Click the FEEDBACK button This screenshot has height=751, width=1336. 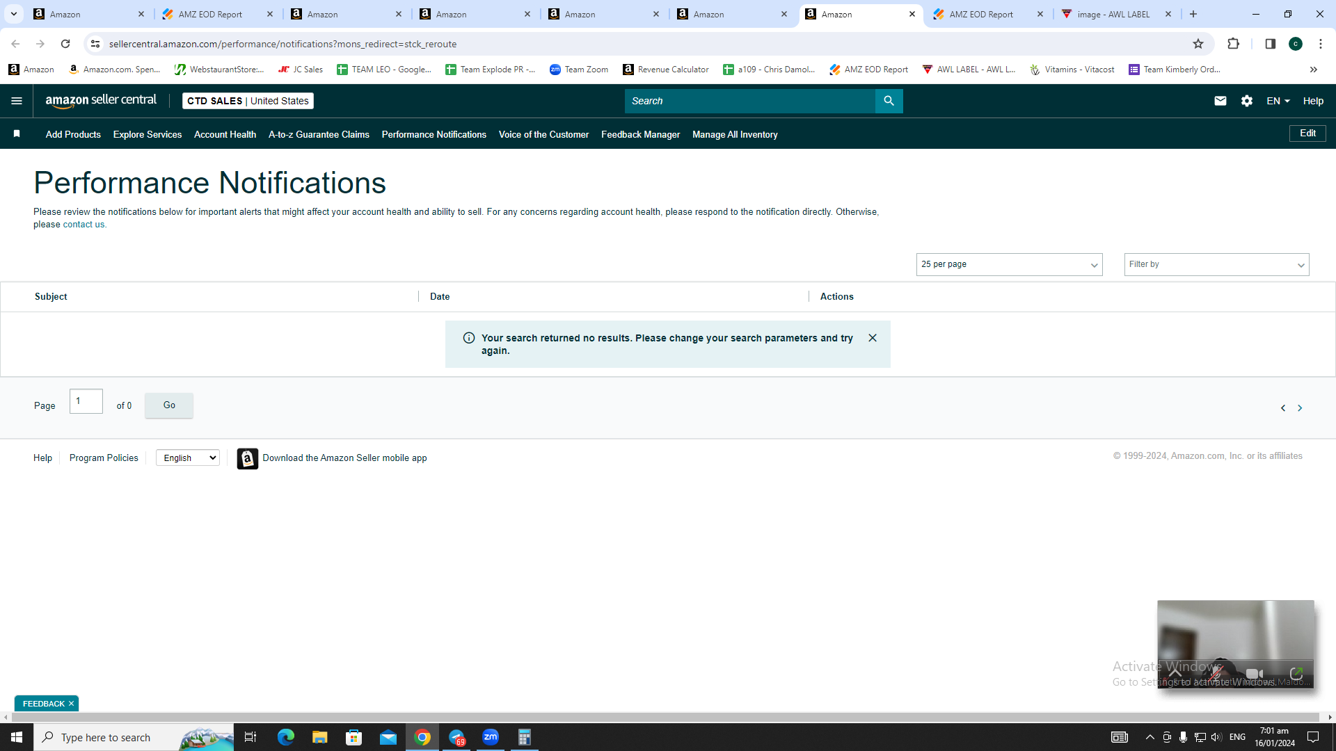point(43,704)
